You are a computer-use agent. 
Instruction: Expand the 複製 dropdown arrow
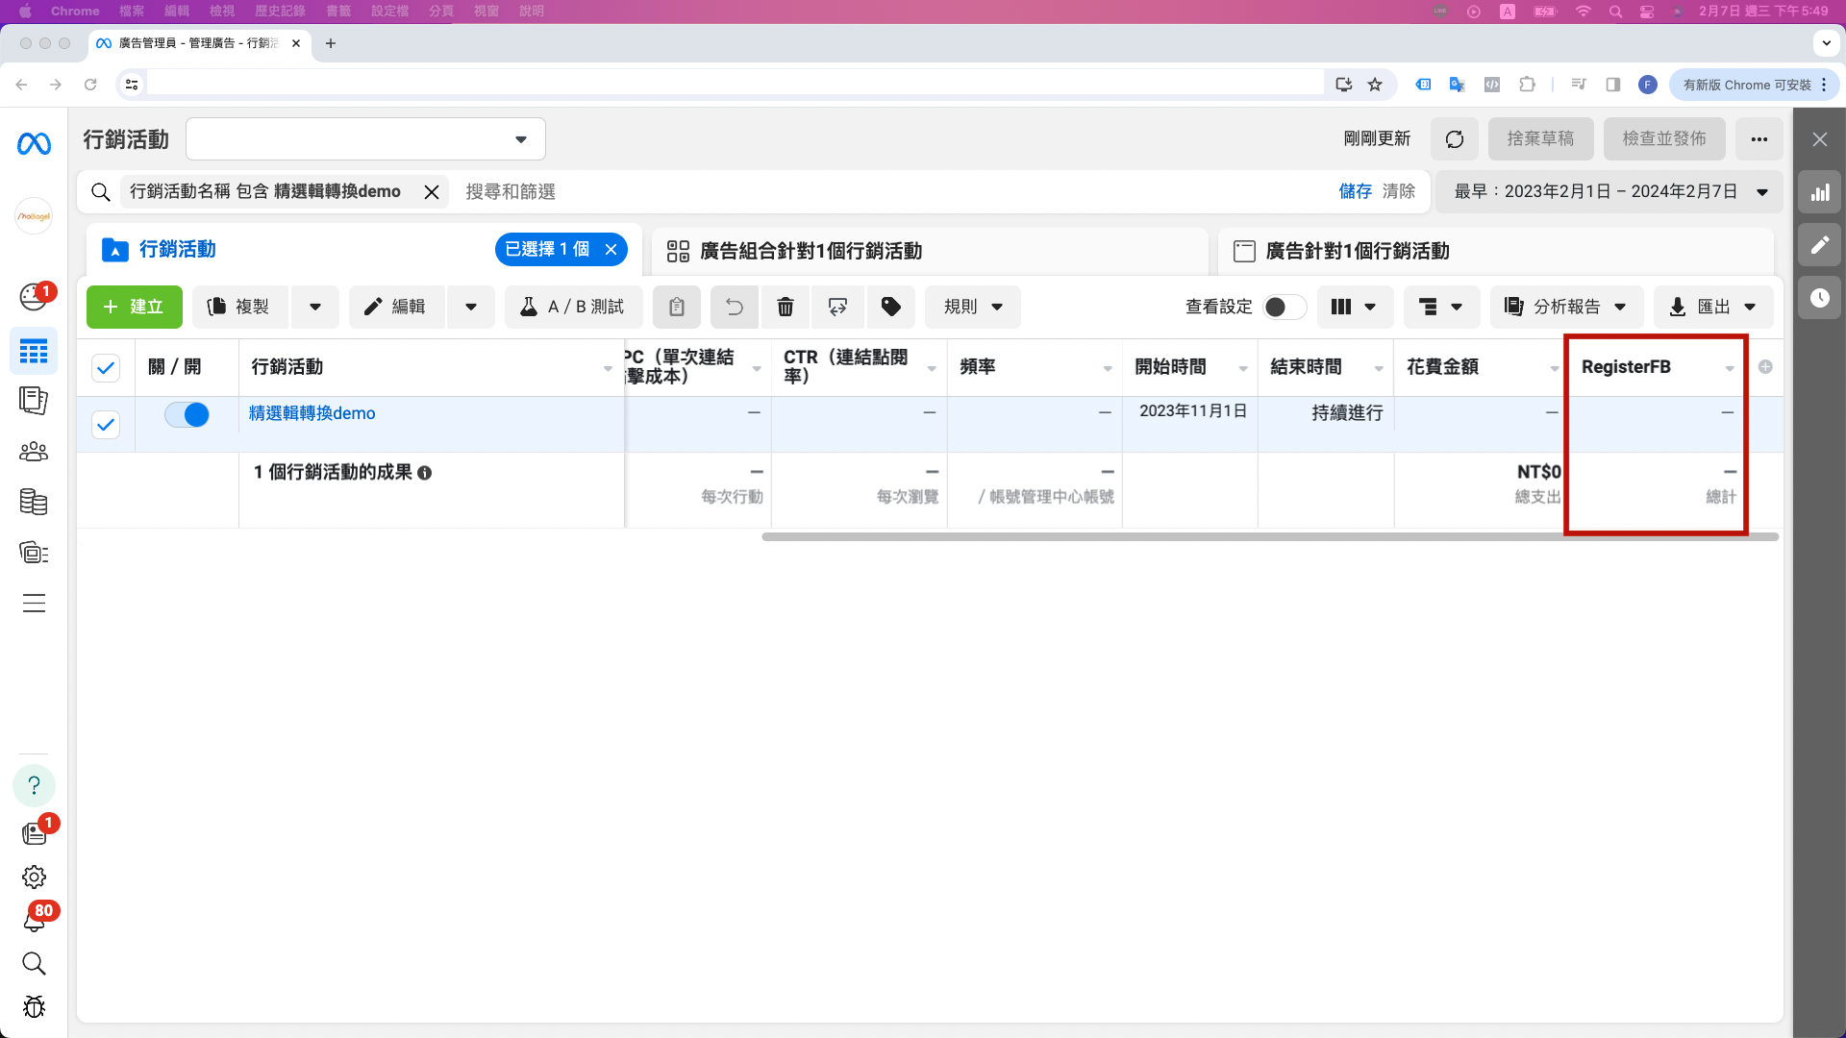[315, 307]
